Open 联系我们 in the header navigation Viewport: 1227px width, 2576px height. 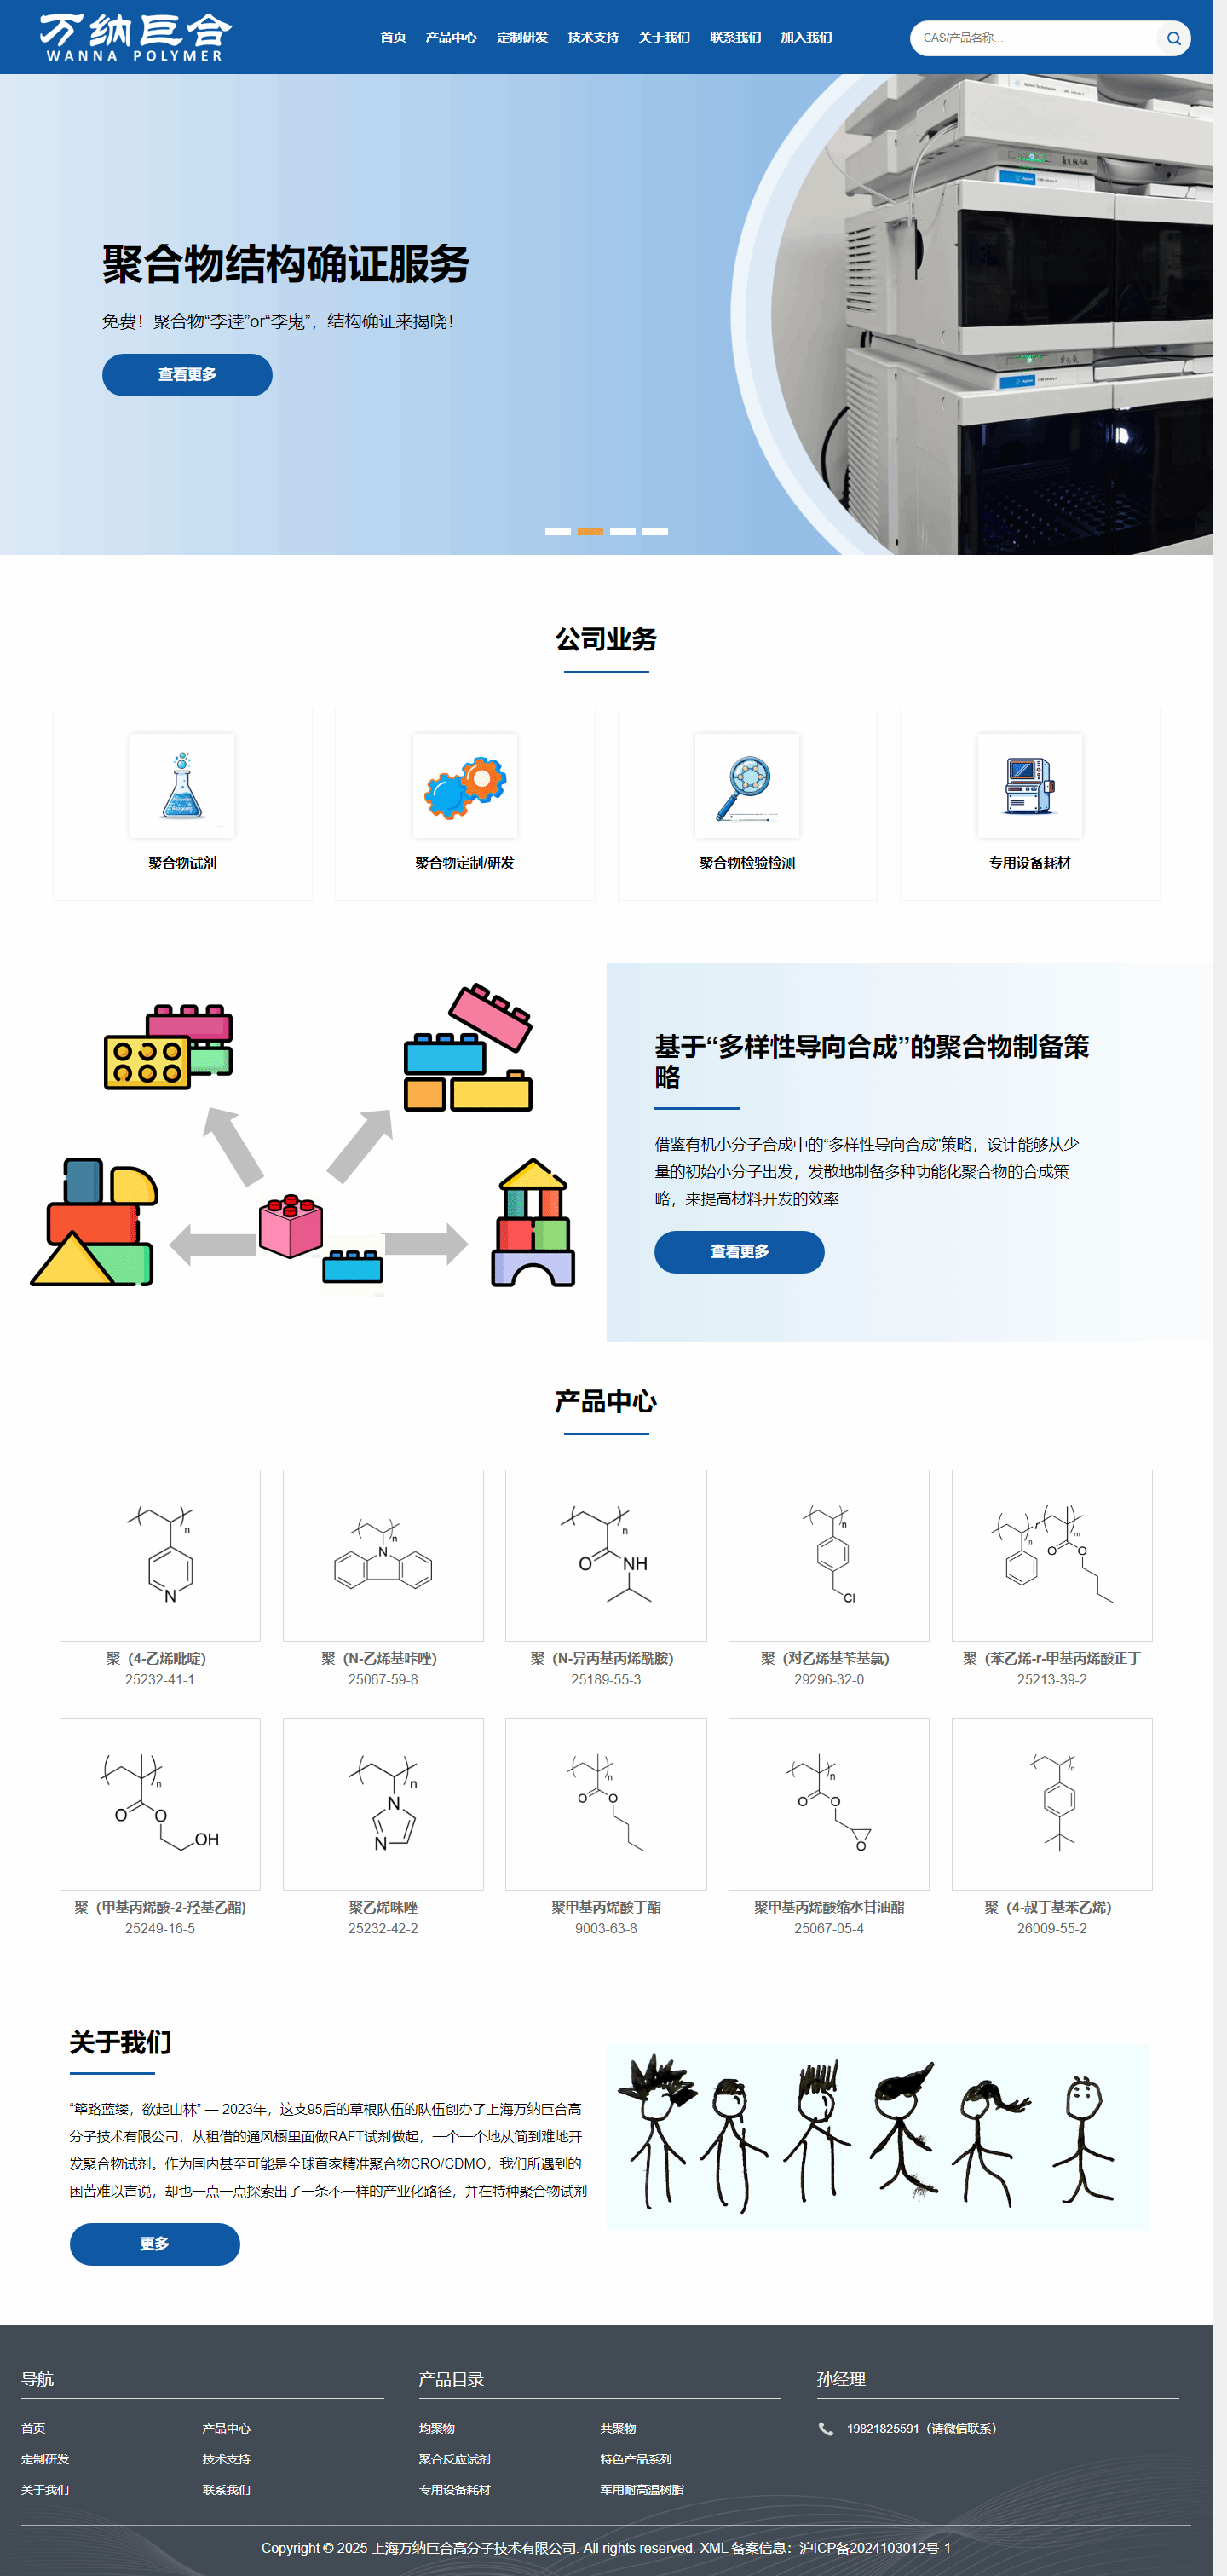coord(735,37)
